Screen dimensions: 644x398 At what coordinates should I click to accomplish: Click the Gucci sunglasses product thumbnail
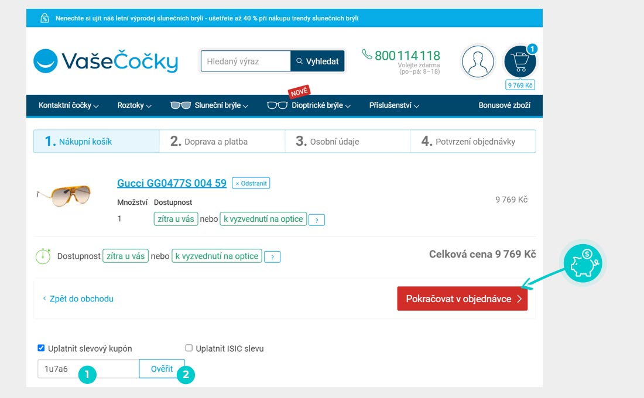[x=64, y=196]
